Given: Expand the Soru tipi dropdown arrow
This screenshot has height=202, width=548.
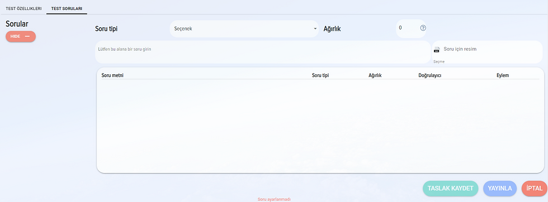Looking at the screenshot, I should coord(315,28).
